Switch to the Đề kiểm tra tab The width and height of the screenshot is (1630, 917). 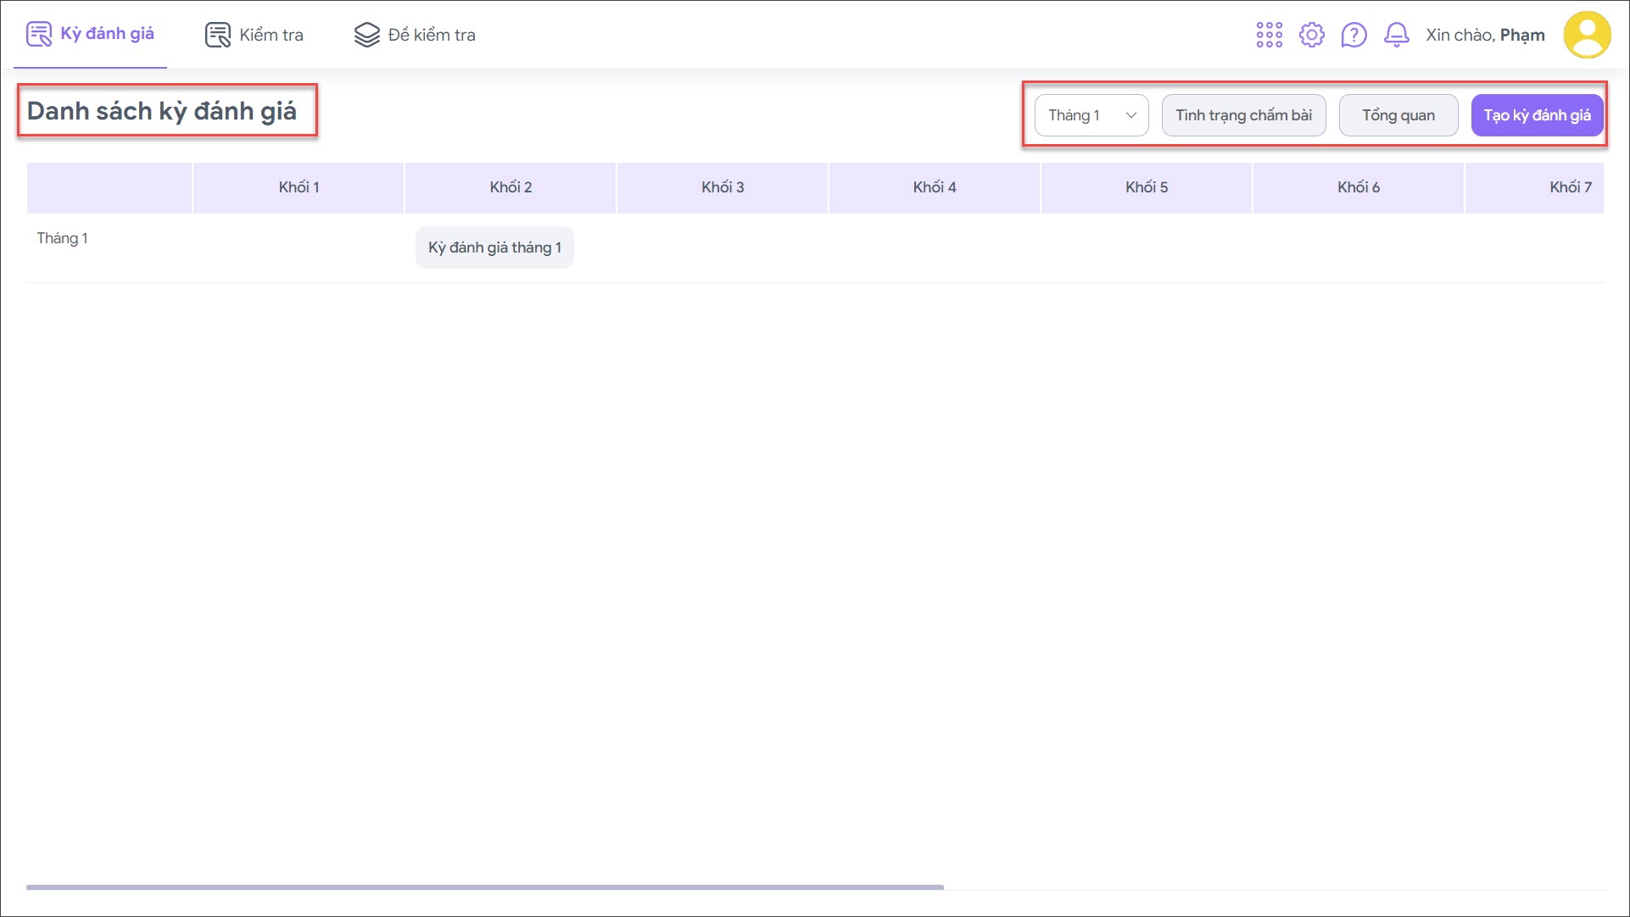(431, 35)
